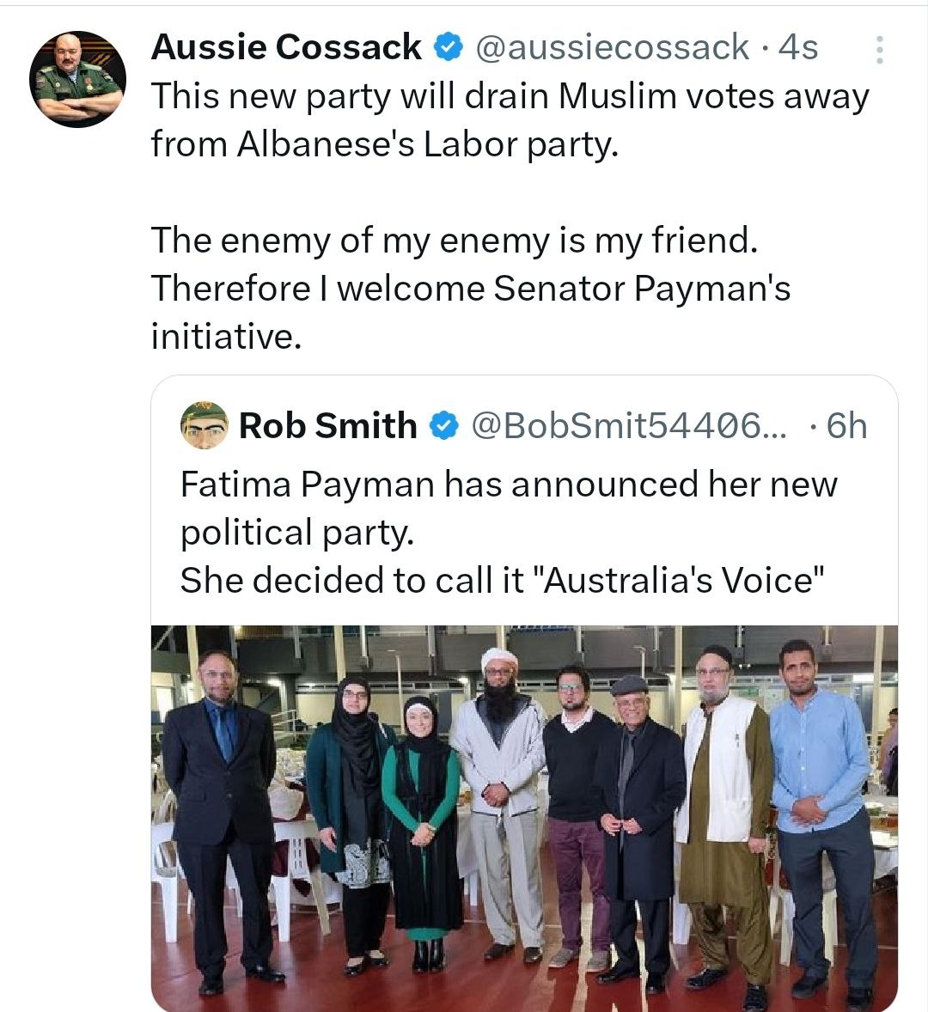This screenshot has width=928, height=1012.
Task: Click the "political party." line in quote
Action: tap(297, 533)
